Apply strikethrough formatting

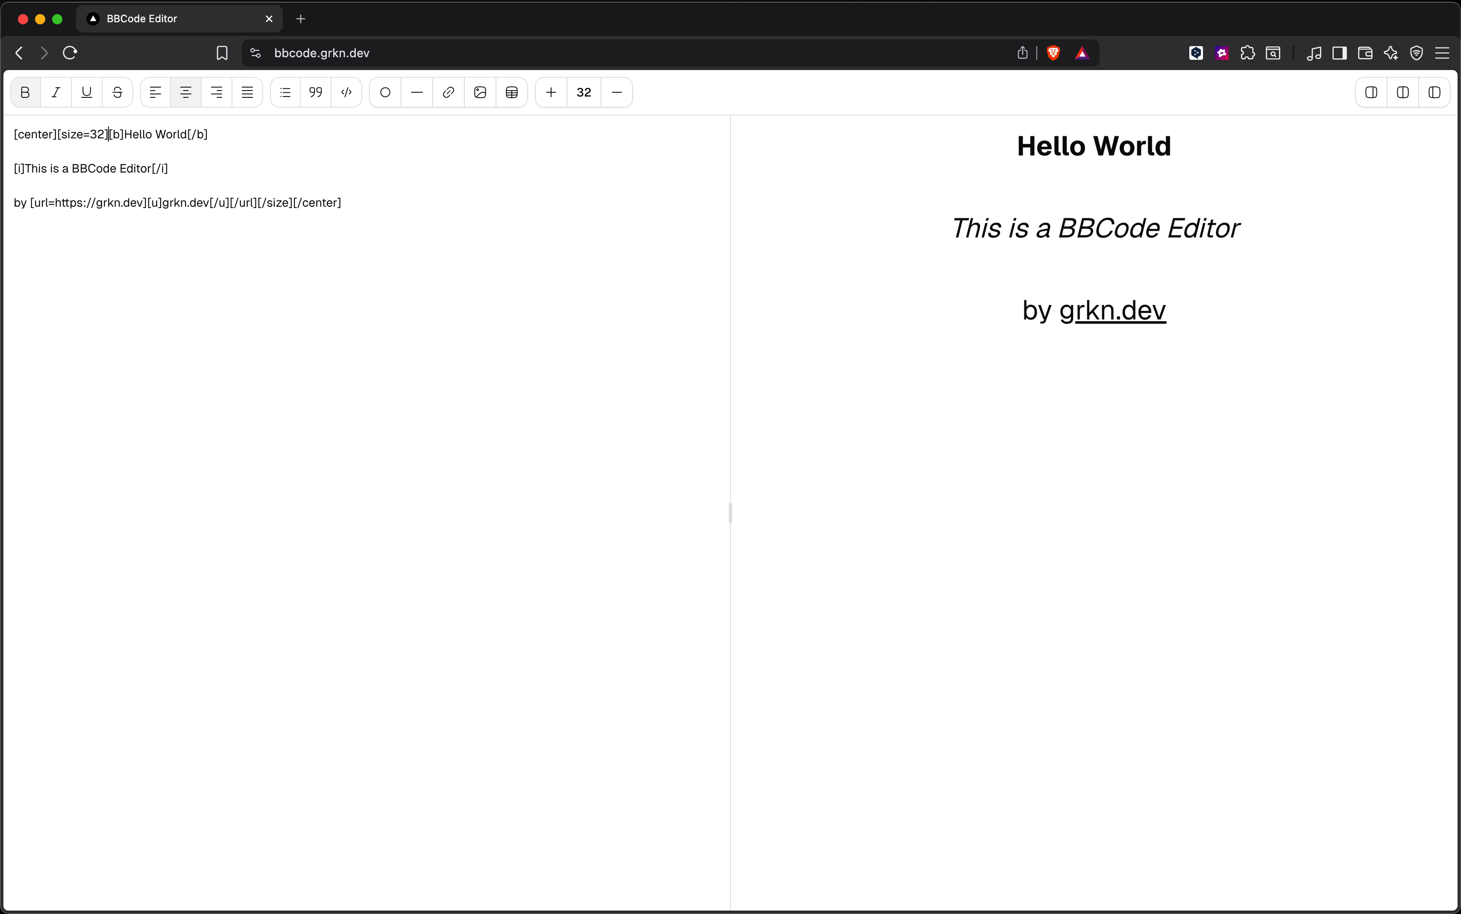pyautogui.click(x=117, y=93)
